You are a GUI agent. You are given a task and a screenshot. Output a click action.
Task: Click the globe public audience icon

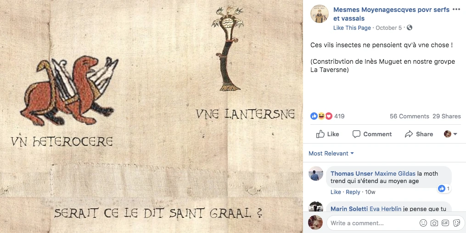click(x=410, y=28)
